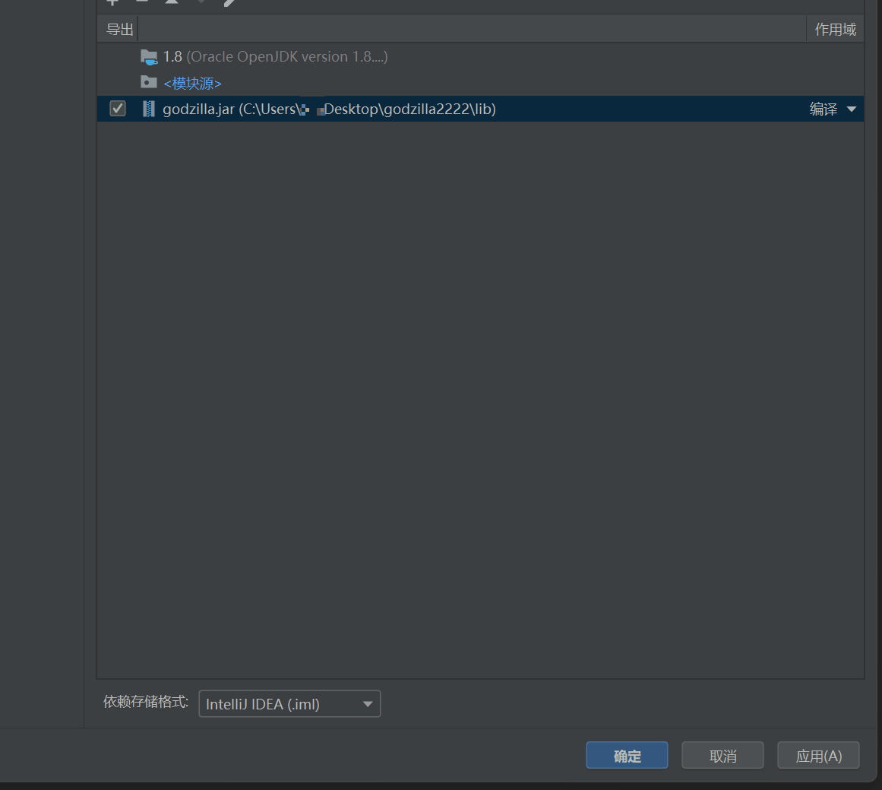The width and height of the screenshot is (882, 790).
Task: Select the <模块源> entry
Action: pos(192,83)
